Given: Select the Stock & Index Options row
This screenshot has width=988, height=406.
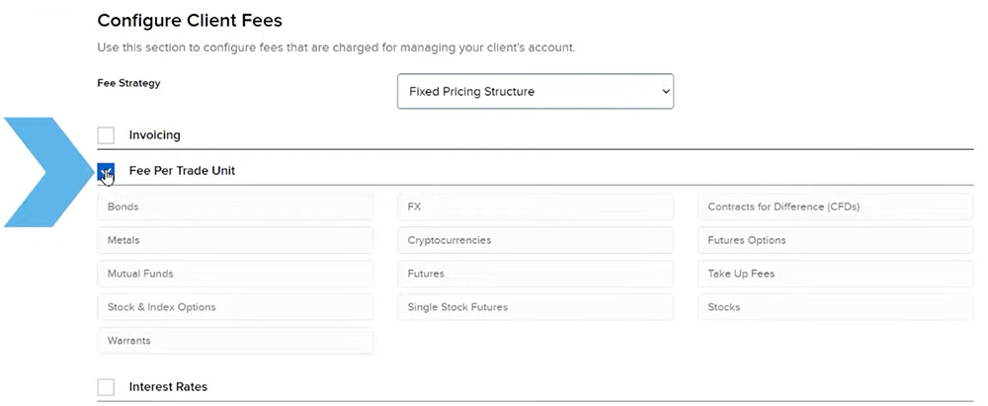Looking at the screenshot, I should [235, 307].
